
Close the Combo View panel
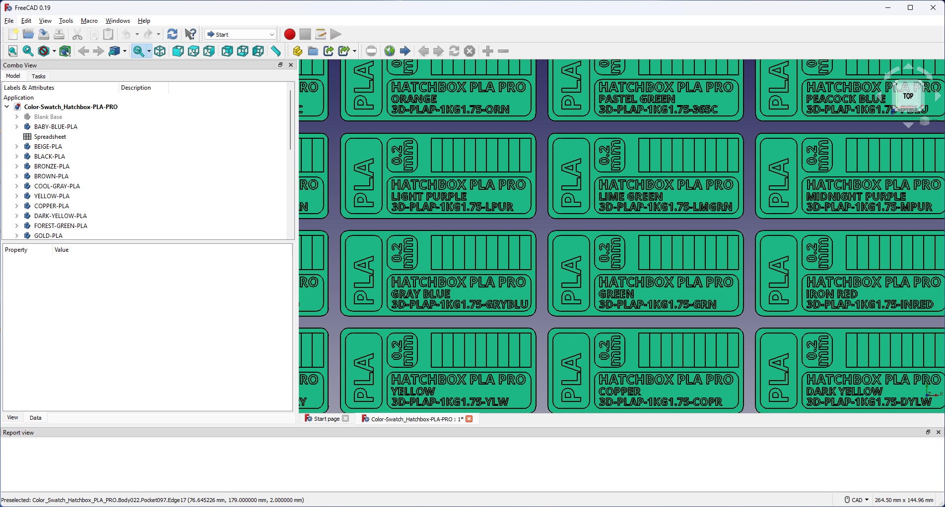291,65
